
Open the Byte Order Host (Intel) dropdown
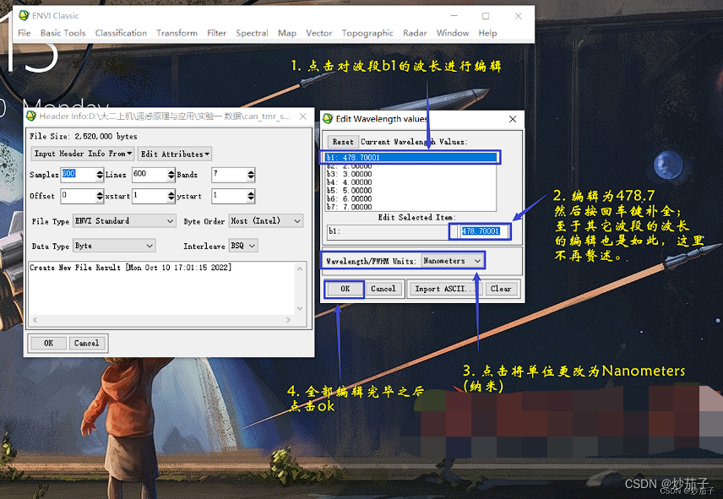pos(265,220)
